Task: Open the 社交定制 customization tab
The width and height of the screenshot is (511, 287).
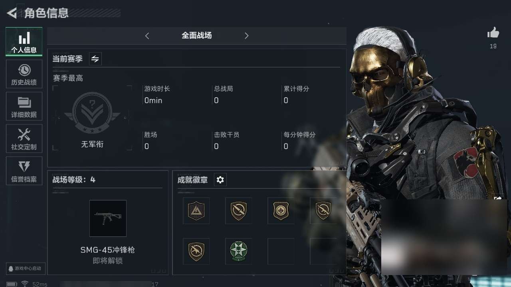Action: point(24,139)
